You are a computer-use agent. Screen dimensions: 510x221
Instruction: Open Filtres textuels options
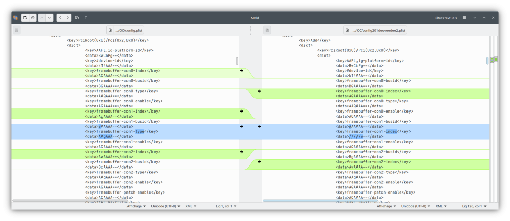pyautogui.click(x=446, y=18)
